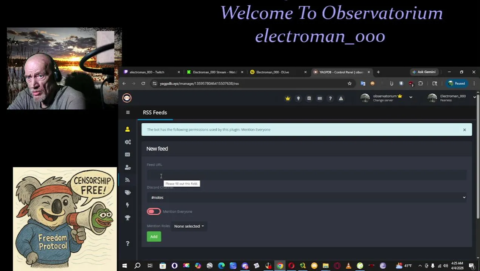Open the weather 41°F widget
480x271 pixels.
(404, 266)
